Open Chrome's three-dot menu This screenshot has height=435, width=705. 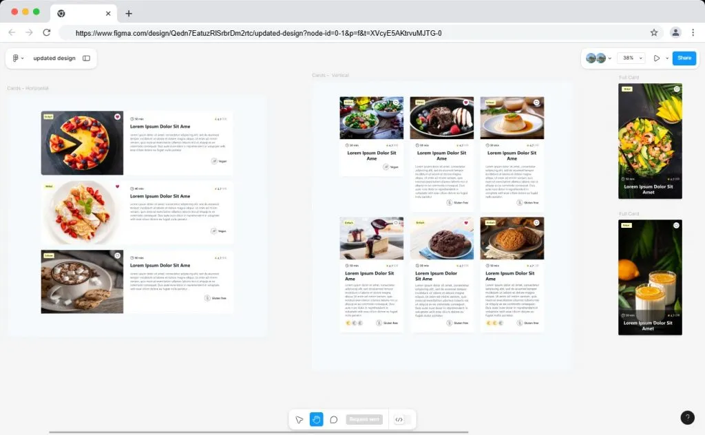point(693,32)
